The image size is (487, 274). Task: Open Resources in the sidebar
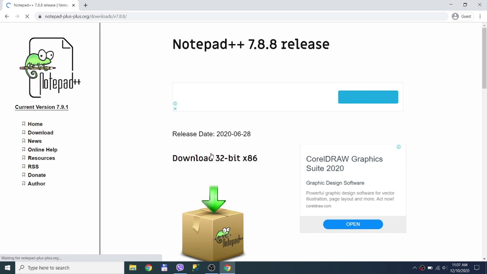click(41, 158)
